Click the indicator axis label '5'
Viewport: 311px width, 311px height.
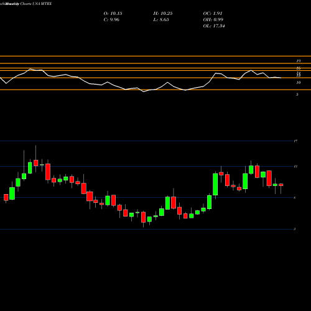pos(297,95)
